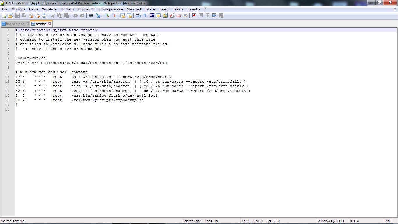Open the Macro menu
This screenshot has height=224, width=398.
point(151,9)
